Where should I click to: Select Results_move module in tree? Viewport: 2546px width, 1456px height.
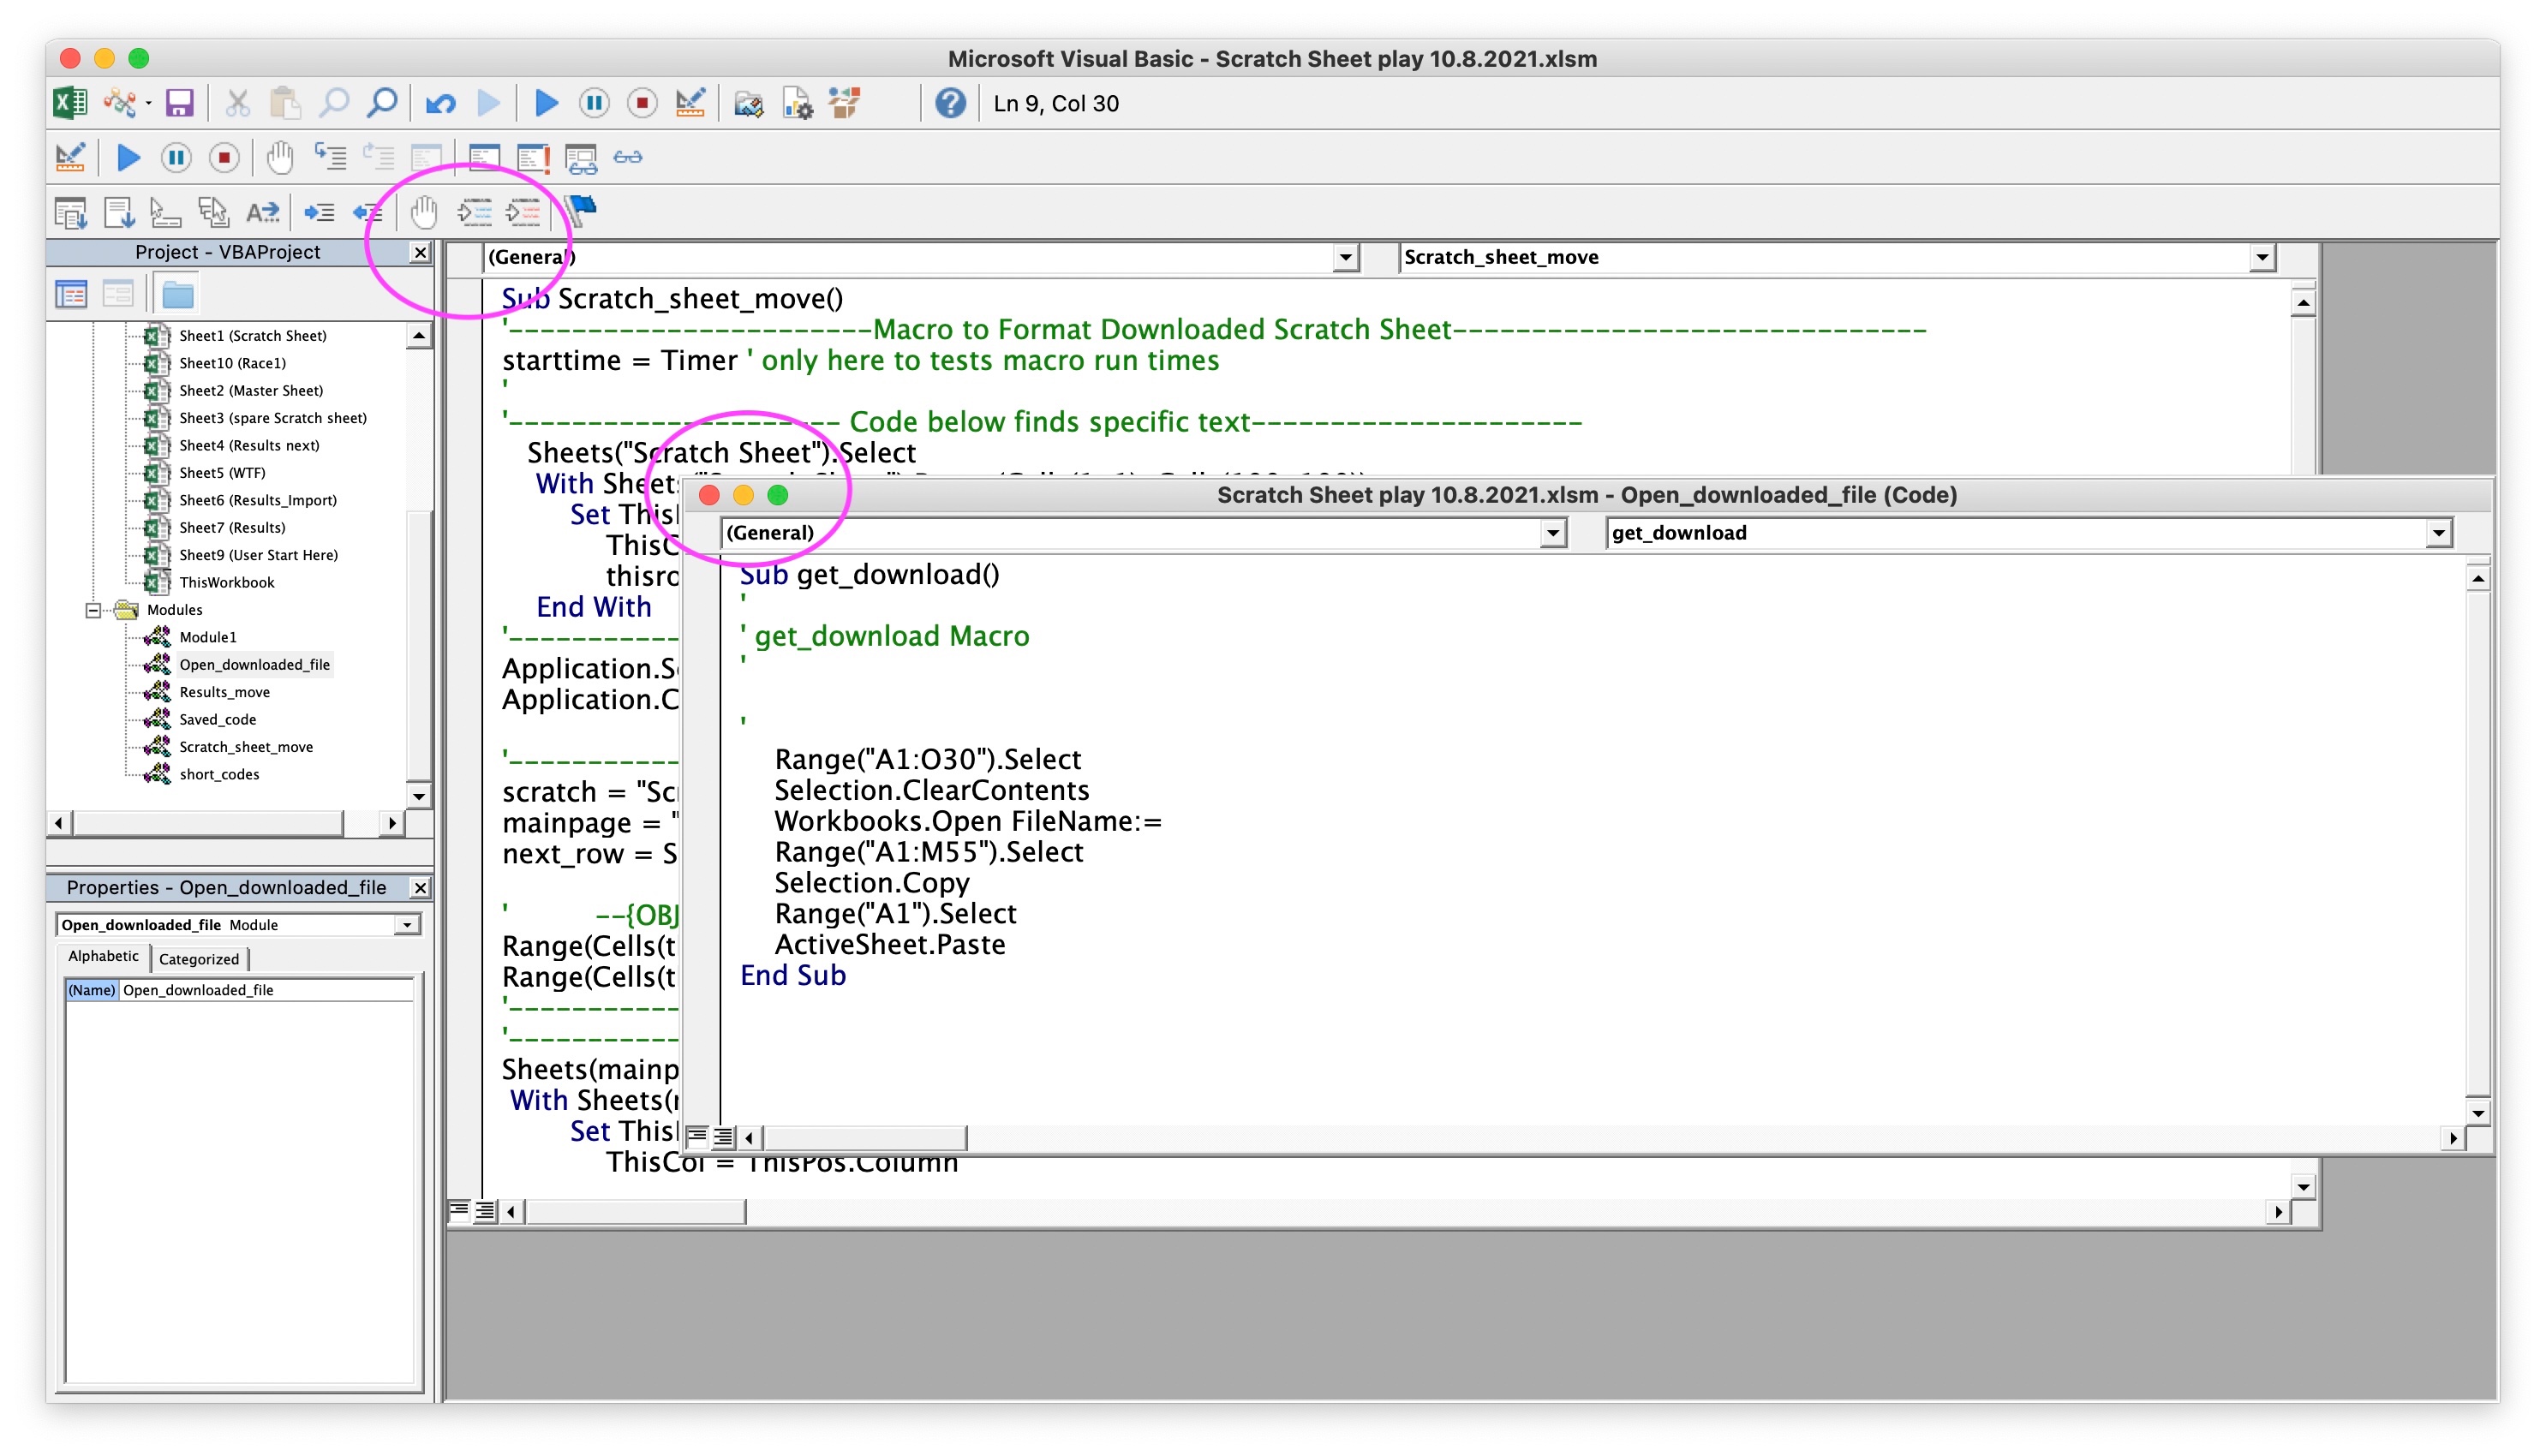point(224,692)
